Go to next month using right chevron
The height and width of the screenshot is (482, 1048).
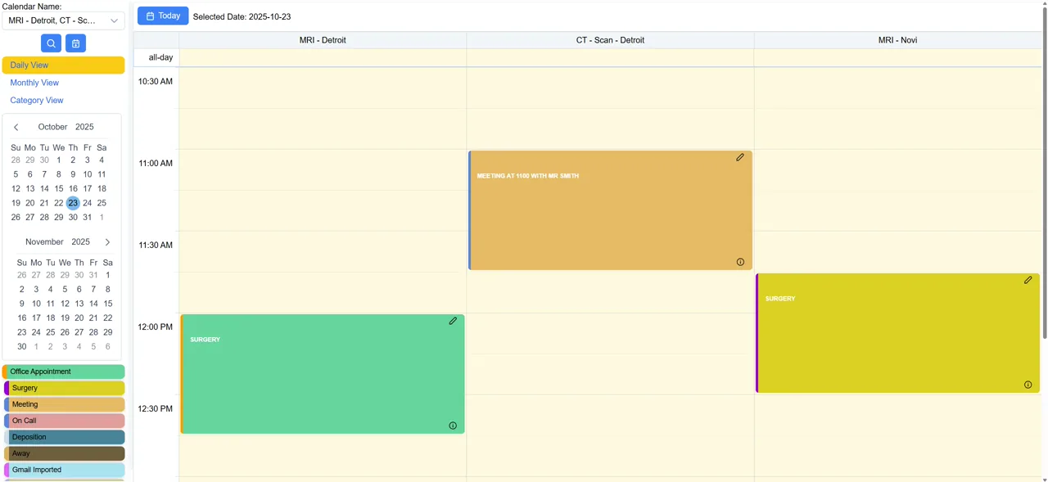pyautogui.click(x=107, y=242)
